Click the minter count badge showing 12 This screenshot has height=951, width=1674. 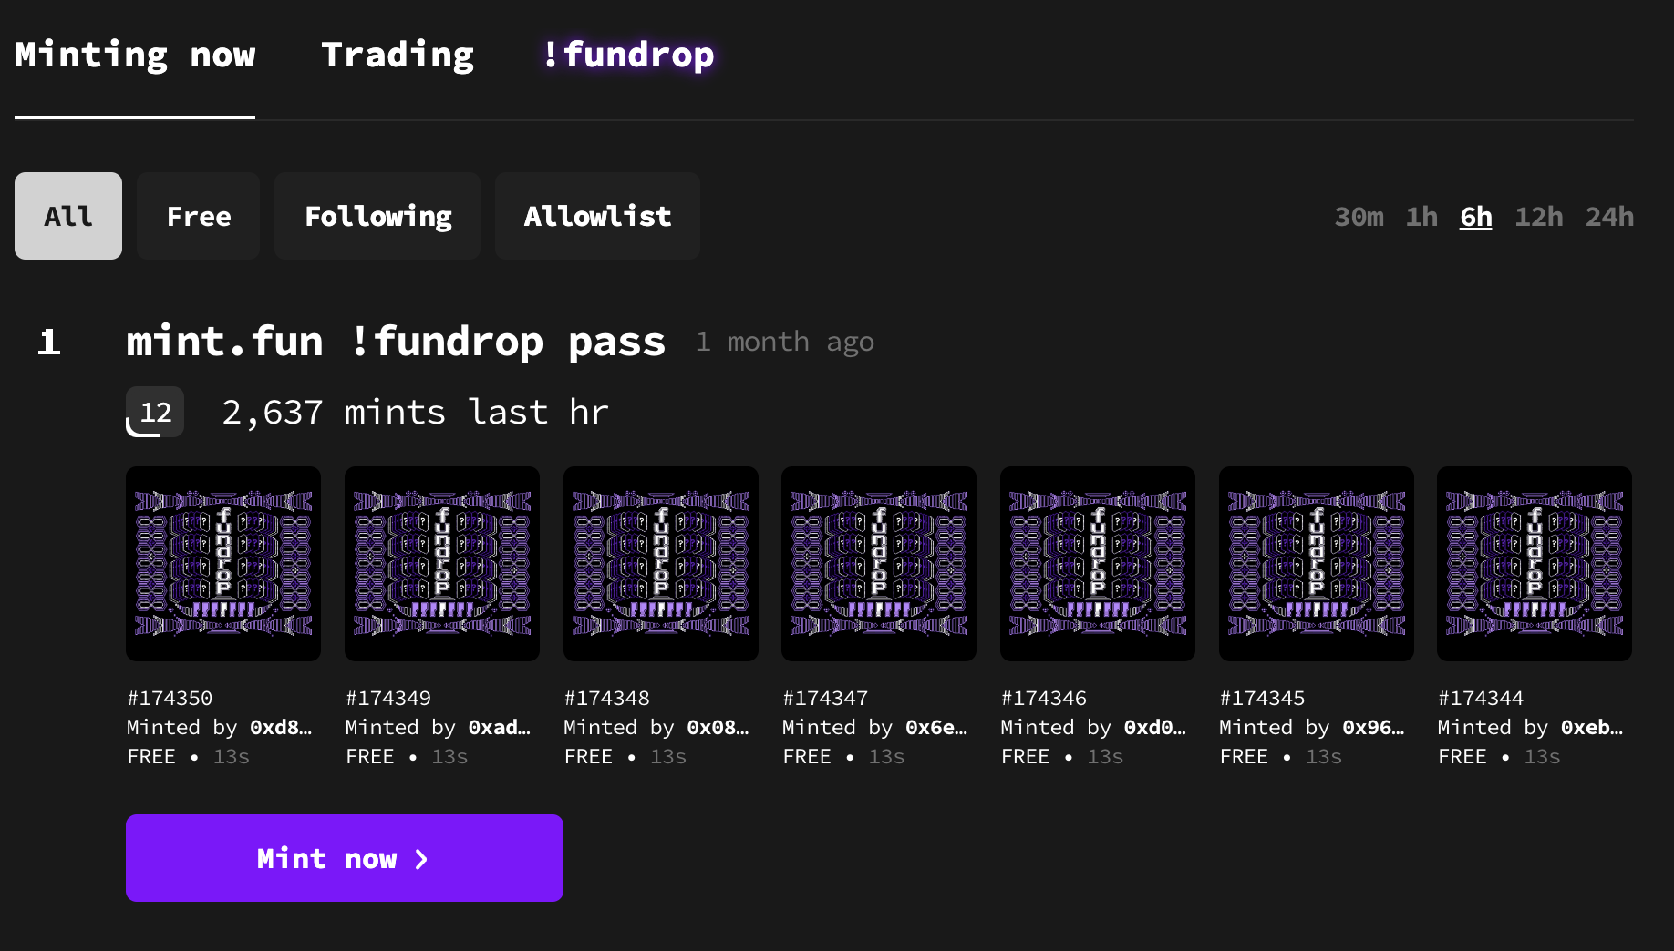[154, 412]
